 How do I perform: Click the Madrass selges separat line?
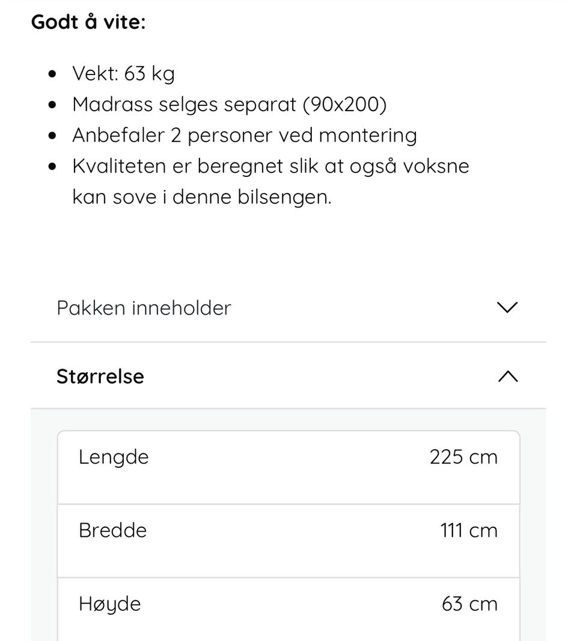coord(229,105)
